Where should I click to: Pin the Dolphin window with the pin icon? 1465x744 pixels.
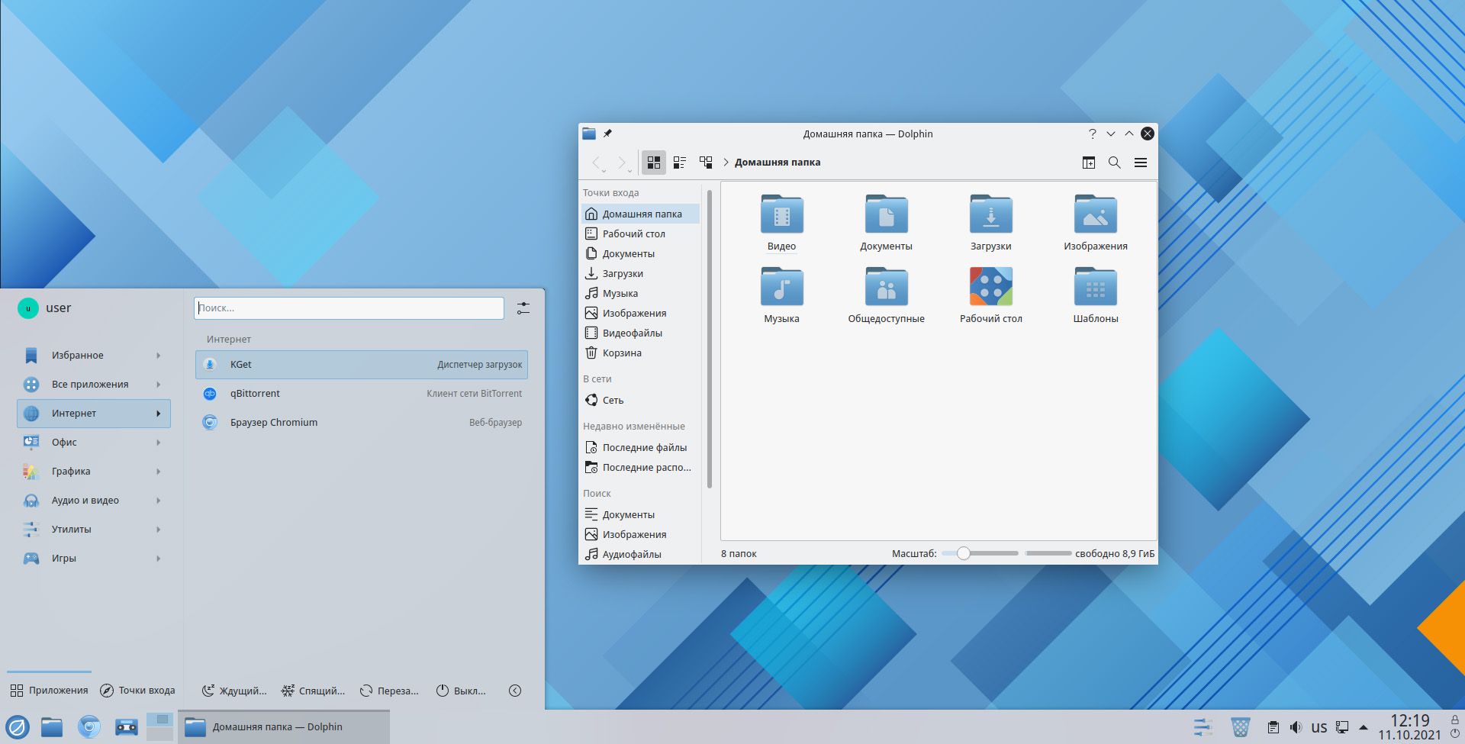[607, 134]
